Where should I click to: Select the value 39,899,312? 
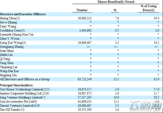[85, 18]
